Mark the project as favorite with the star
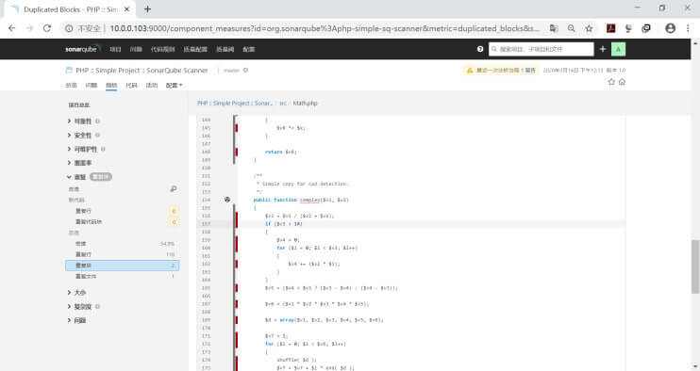Screen dimensions: 700x371 pos(611,82)
